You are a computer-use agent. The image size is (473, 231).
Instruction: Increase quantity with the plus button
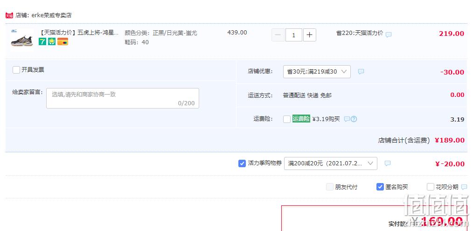click(309, 35)
